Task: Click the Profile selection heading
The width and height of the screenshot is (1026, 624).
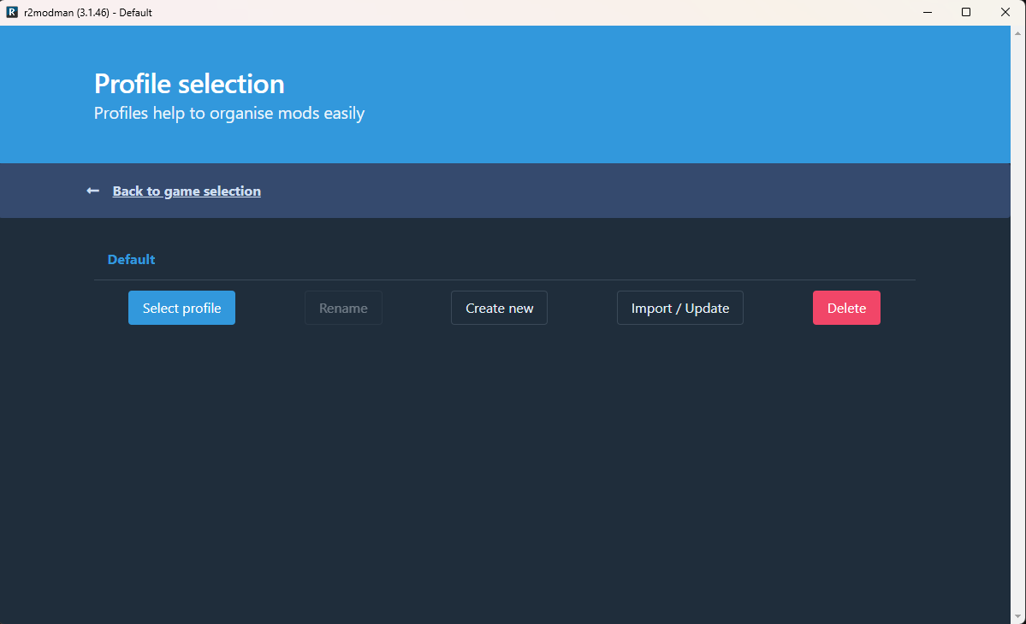Action: [x=189, y=84]
